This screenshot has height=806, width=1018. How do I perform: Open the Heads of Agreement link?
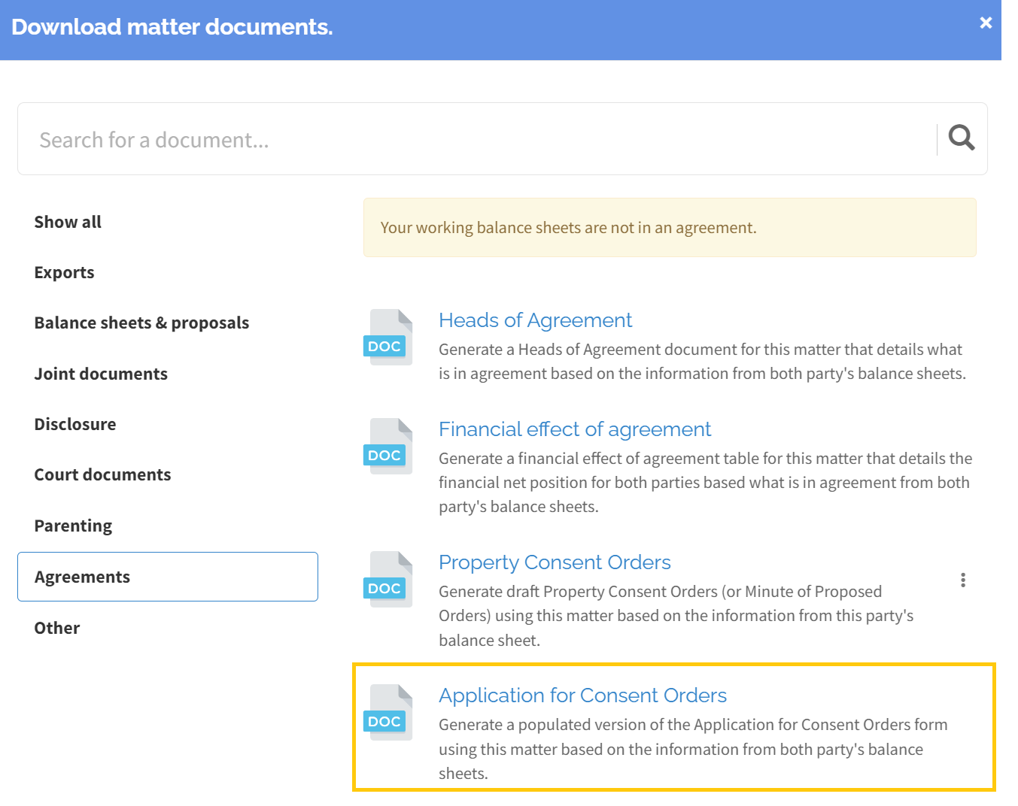pos(535,320)
